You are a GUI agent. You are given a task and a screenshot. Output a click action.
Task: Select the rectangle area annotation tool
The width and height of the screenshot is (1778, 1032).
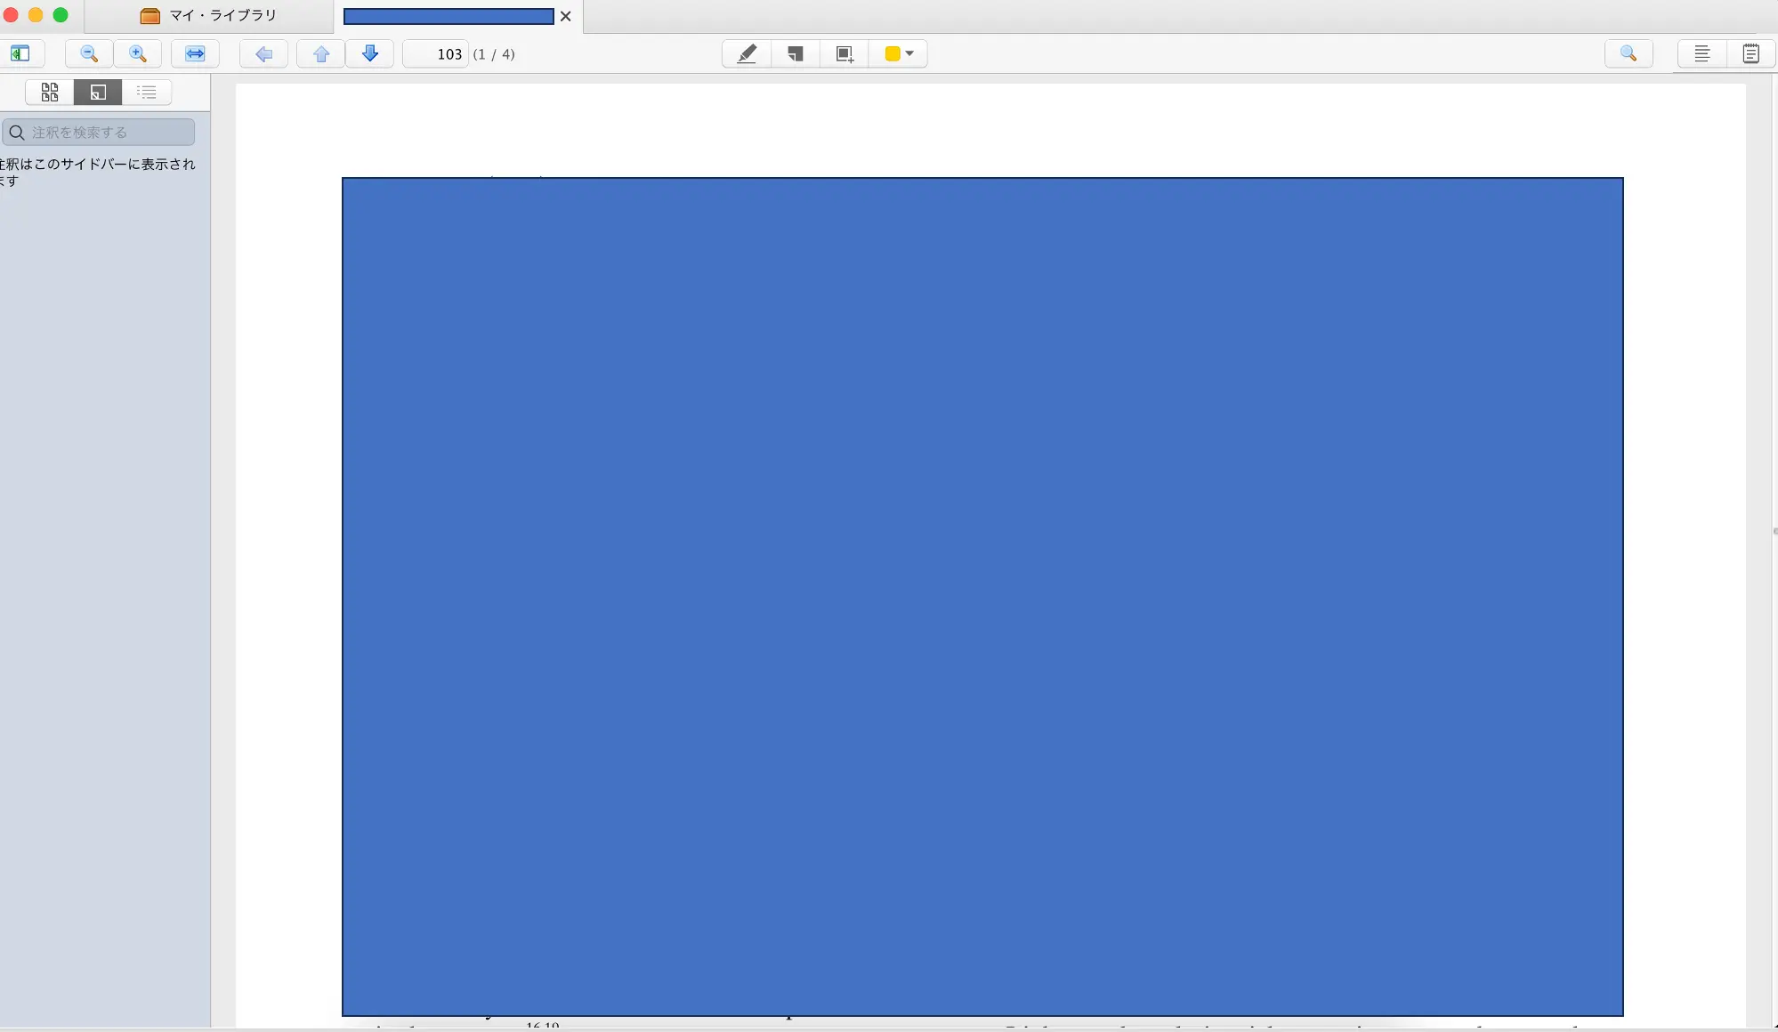coord(845,54)
